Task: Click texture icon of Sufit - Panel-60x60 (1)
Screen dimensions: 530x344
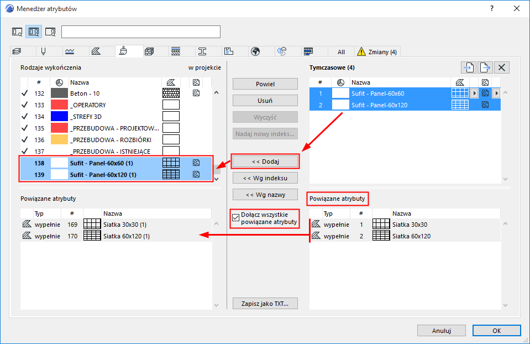Action: [196, 163]
